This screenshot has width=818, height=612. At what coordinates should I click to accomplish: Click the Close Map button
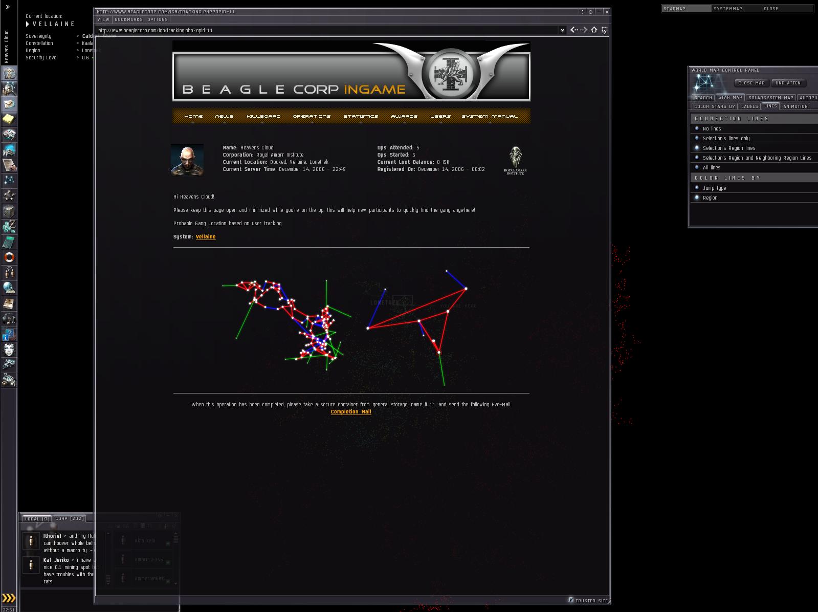(751, 83)
